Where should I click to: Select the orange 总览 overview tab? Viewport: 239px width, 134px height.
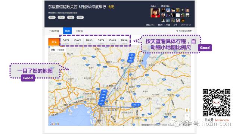click(x=54, y=42)
